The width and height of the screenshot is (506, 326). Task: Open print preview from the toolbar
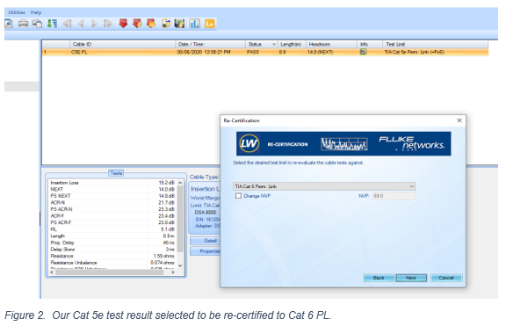tap(9, 24)
